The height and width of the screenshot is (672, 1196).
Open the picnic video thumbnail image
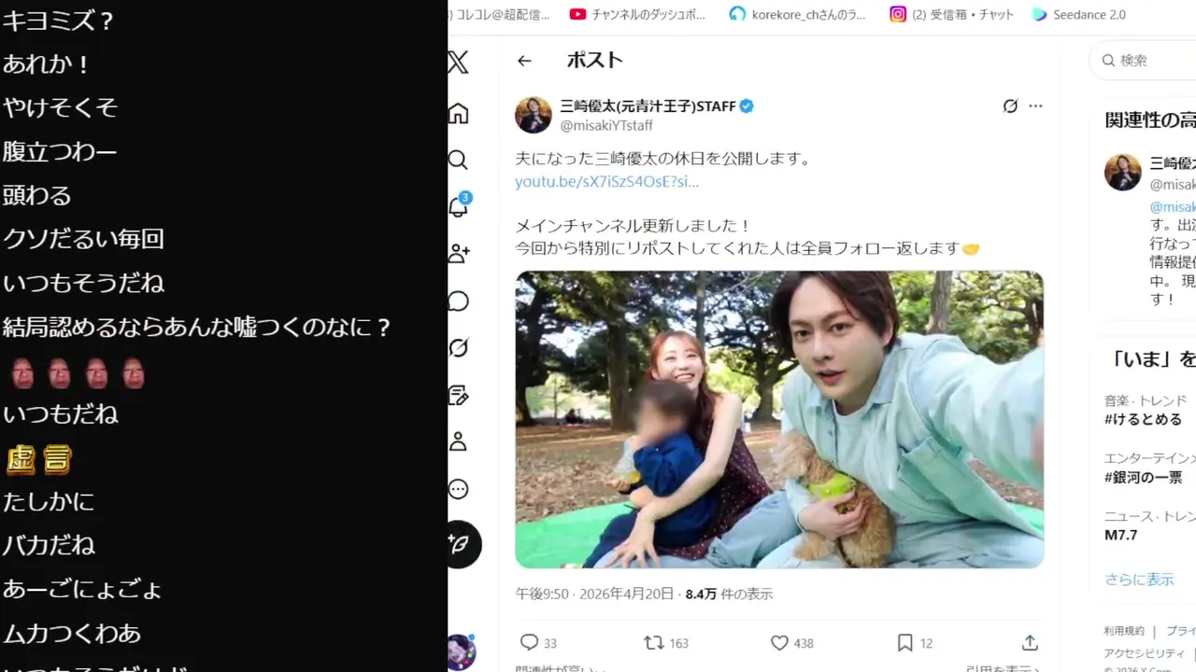pos(779,419)
